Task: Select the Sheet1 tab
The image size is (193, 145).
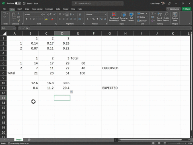Action: (18, 140)
